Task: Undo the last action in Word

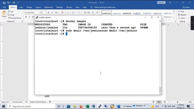Action: tap(8, 3)
